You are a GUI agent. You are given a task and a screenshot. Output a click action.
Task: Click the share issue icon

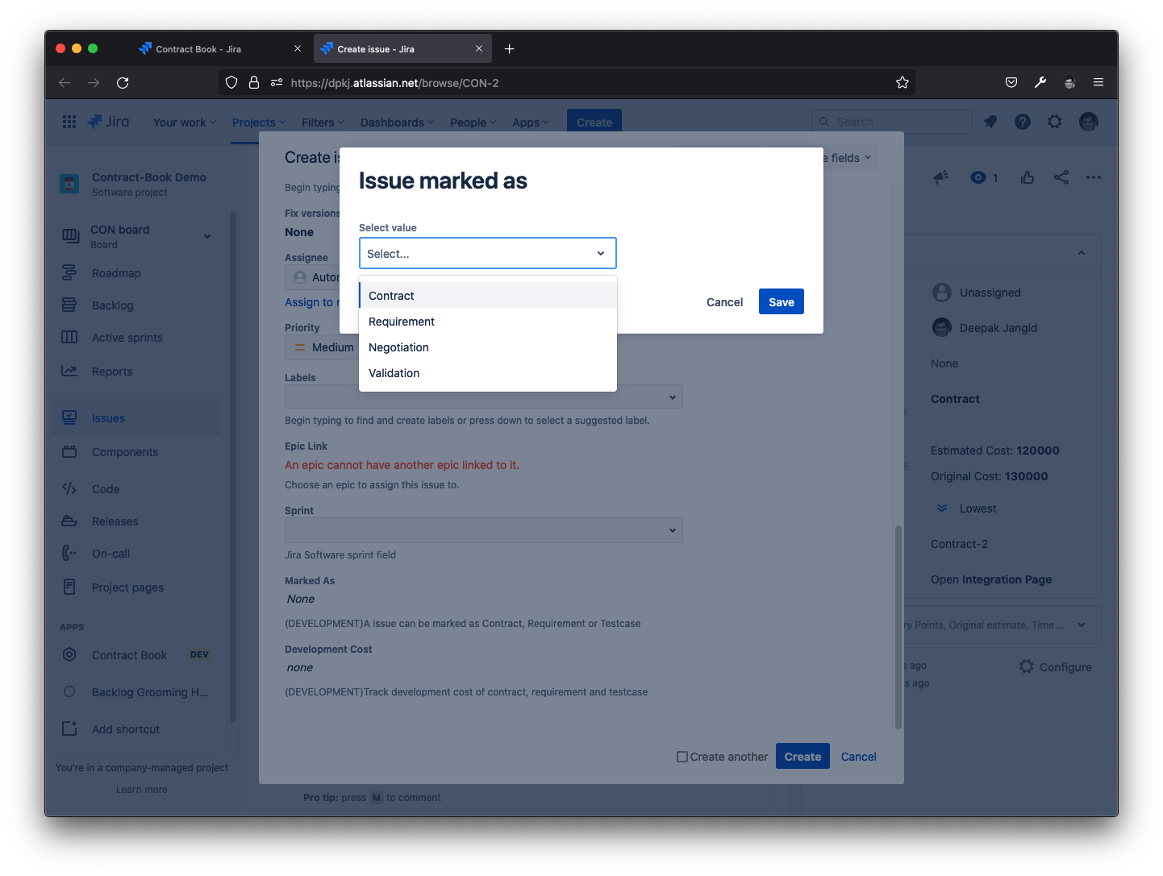1061,177
